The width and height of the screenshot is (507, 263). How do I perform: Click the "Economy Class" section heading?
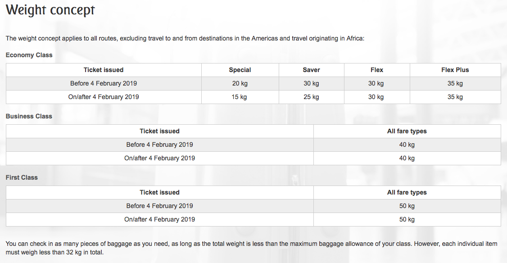click(29, 55)
